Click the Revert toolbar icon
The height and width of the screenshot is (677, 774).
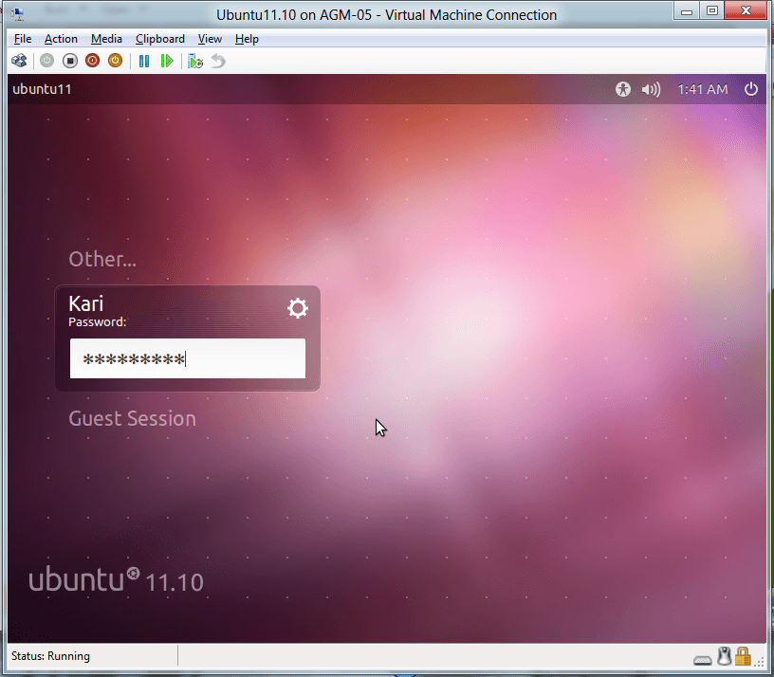point(218,62)
